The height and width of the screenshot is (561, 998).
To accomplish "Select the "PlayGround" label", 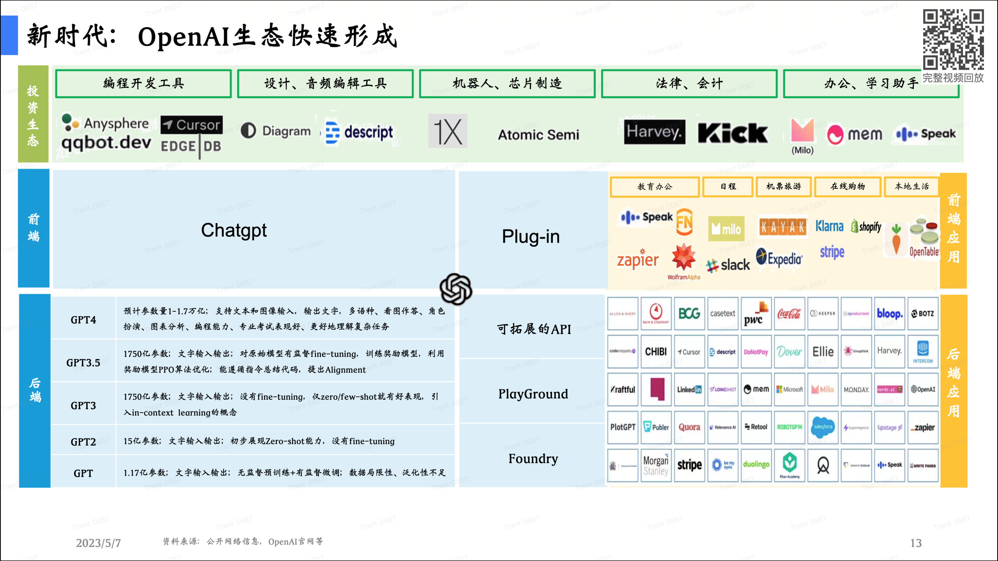I will click(x=533, y=394).
